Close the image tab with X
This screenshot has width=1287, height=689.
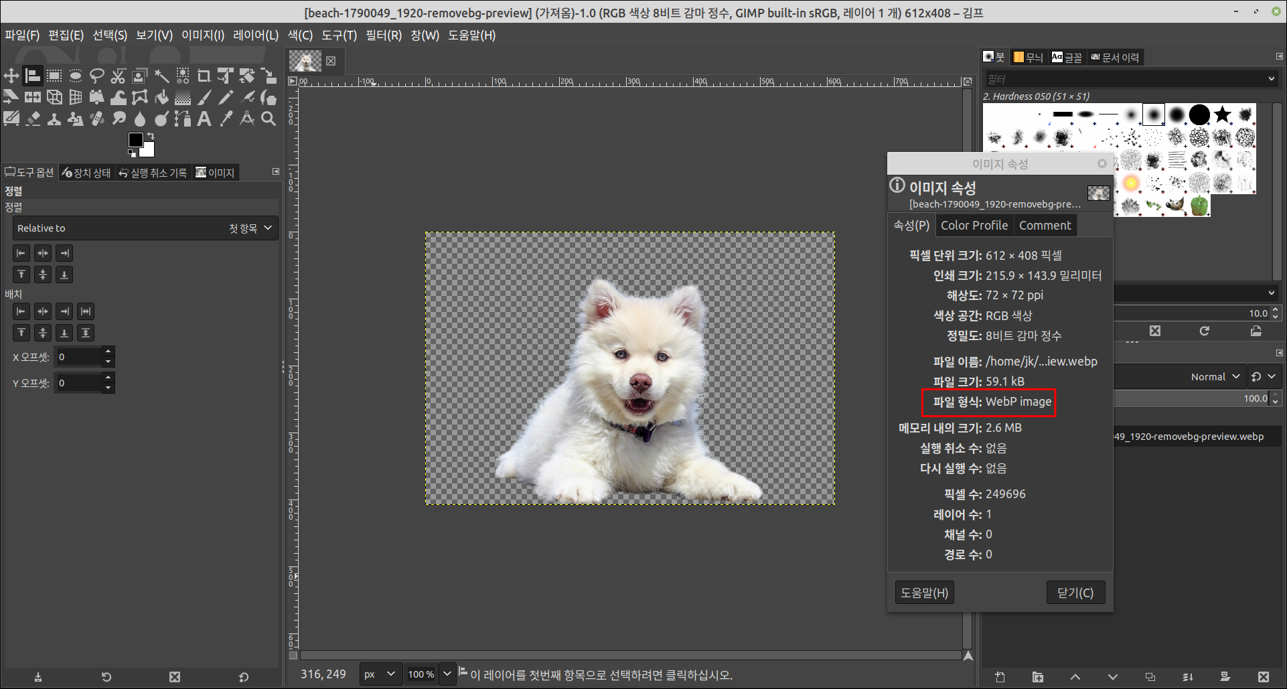click(x=331, y=61)
